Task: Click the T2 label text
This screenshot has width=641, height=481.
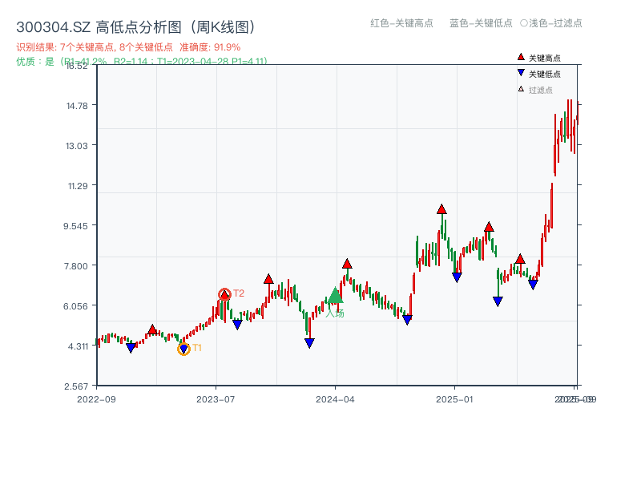Action: pos(239,293)
